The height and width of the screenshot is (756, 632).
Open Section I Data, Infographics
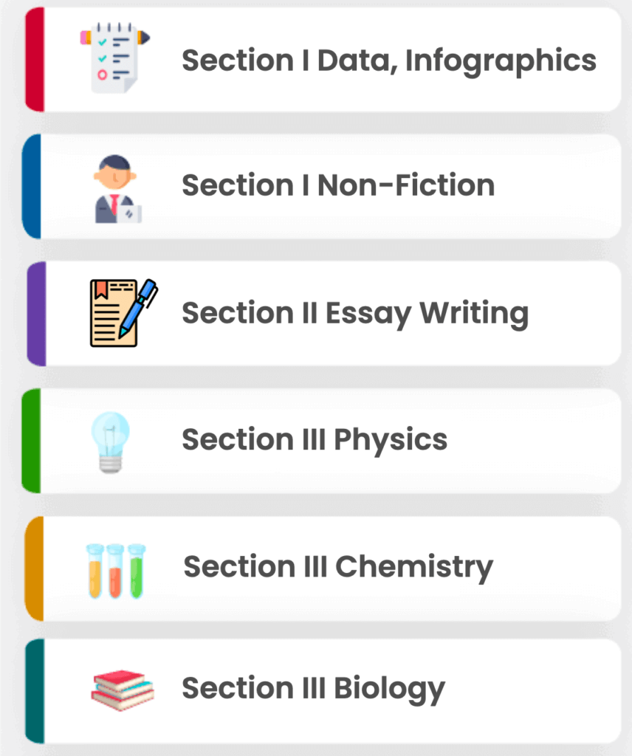point(389,61)
